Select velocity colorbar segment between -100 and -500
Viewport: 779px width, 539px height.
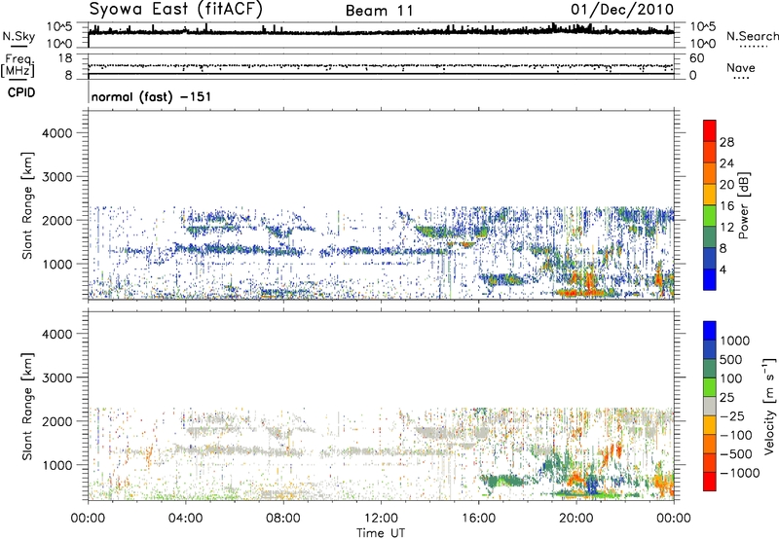pos(710,444)
